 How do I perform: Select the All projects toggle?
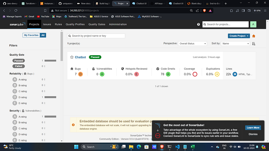click(x=43, y=35)
